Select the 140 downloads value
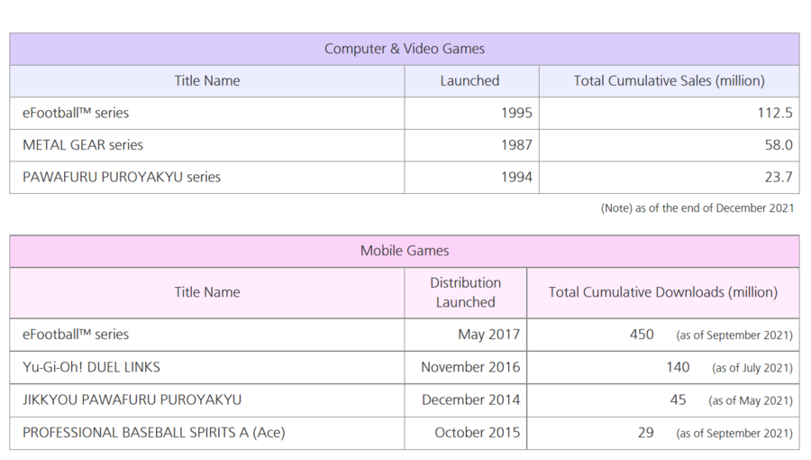The image size is (811, 460). [x=678, y=367]
